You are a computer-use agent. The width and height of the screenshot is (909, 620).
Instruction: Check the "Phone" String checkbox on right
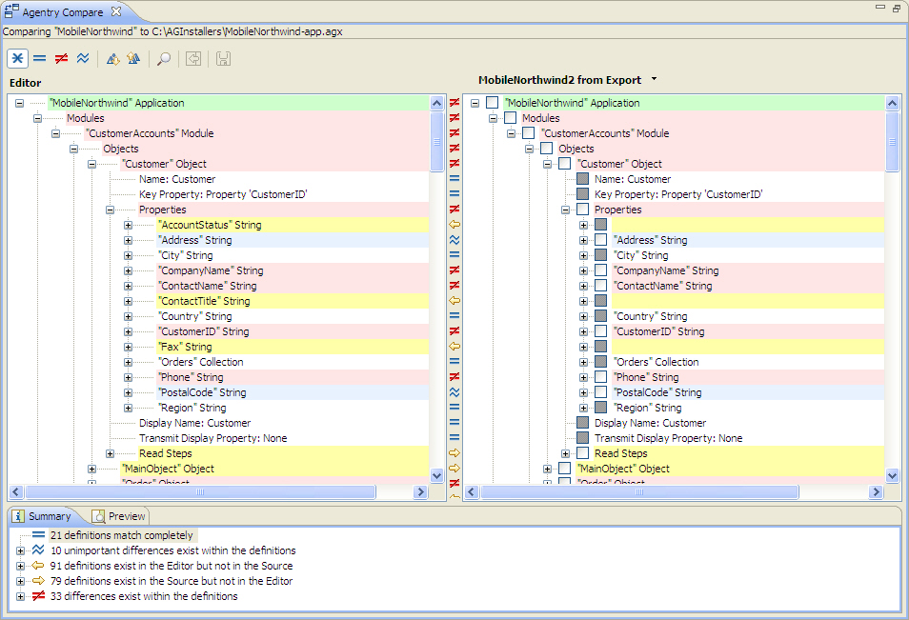pos(601,377)
